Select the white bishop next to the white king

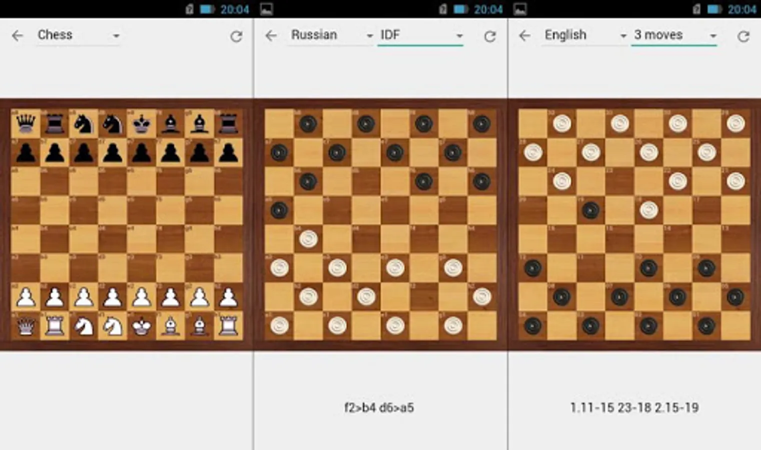[171, 326]
